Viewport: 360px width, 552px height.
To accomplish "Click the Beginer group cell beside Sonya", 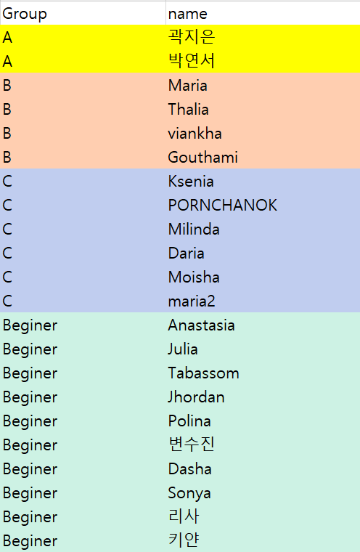I will [x=83, y=492].
